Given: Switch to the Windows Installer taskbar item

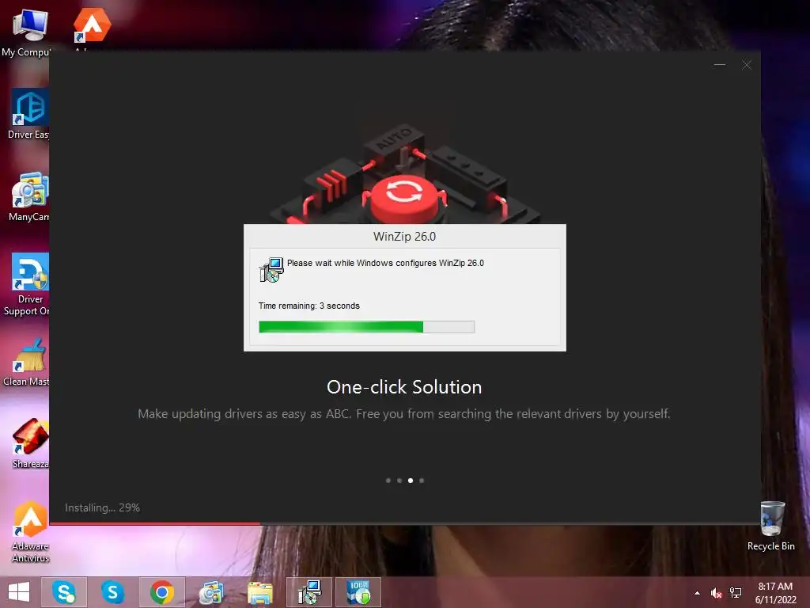Looking at the screenshot, I should coord(309,592).
